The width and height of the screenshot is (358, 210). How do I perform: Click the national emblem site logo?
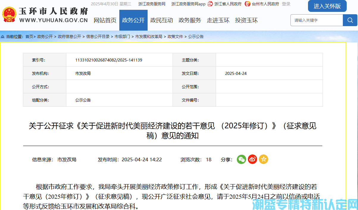pyautogui.click(x=10, y=15)
